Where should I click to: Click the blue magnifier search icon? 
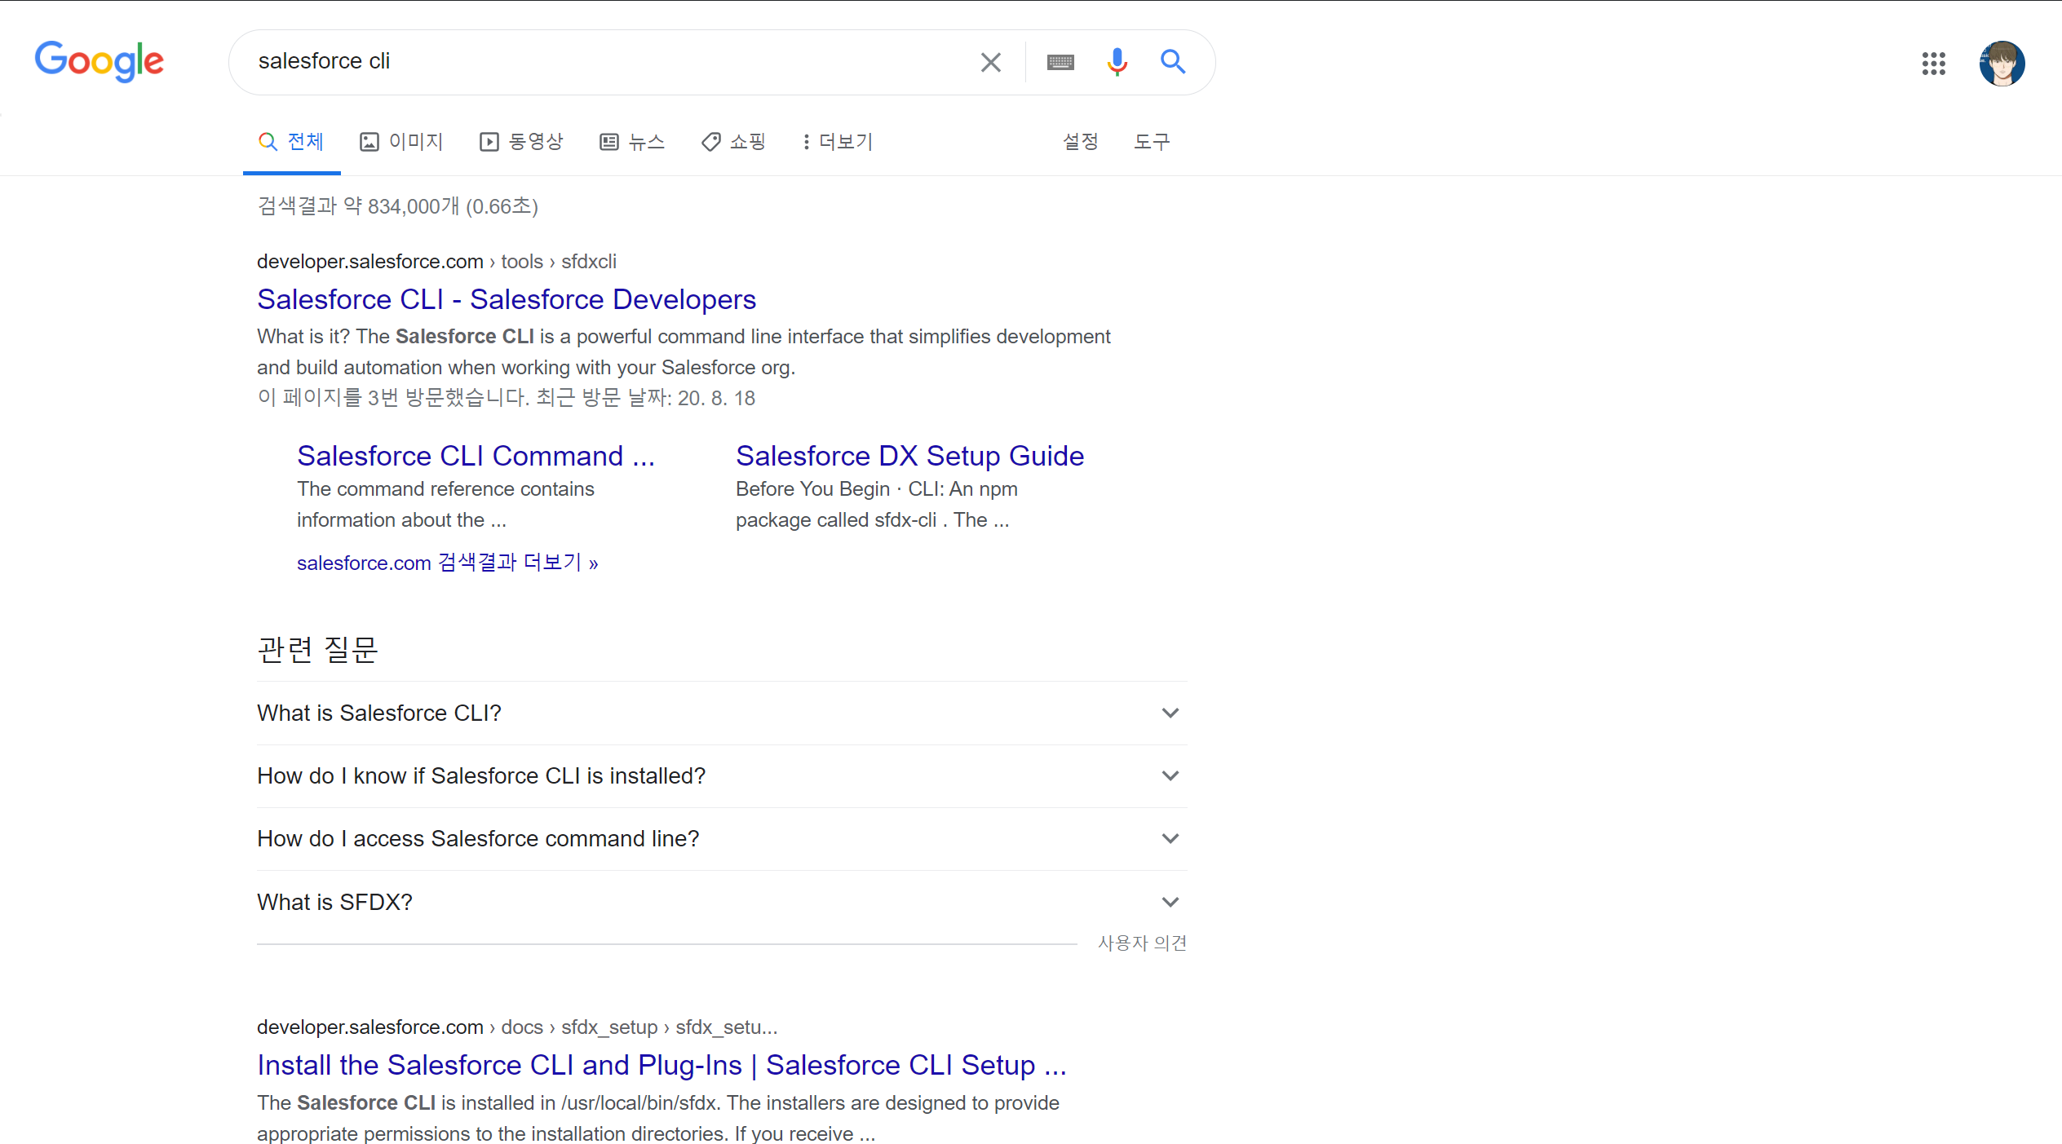(1172, 62)
